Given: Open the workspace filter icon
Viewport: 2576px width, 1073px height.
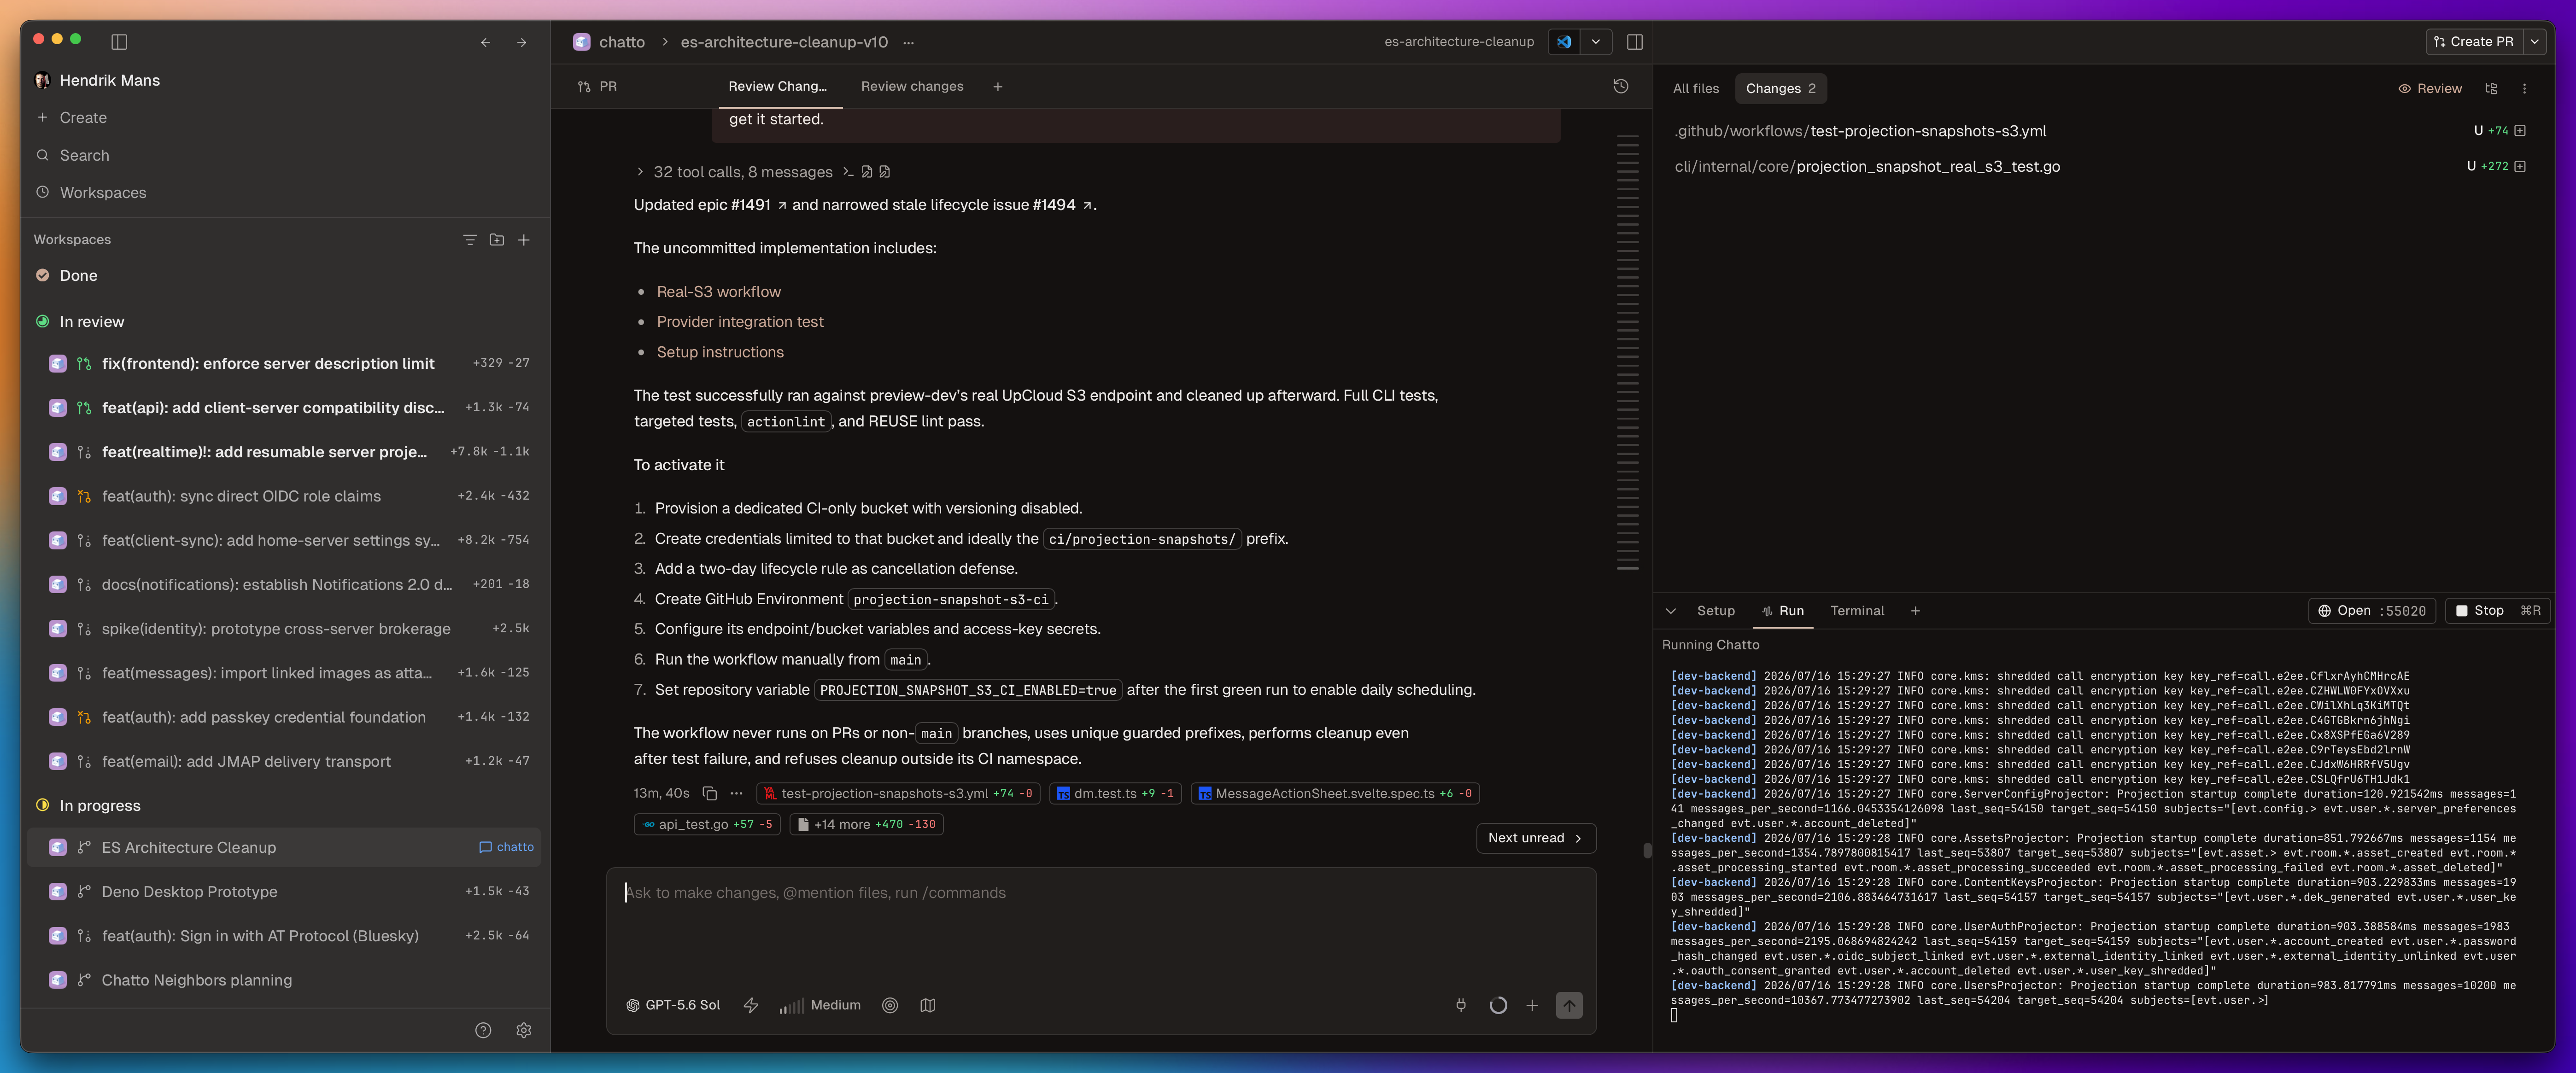Looking at the screenshot, I should (469, 240).
